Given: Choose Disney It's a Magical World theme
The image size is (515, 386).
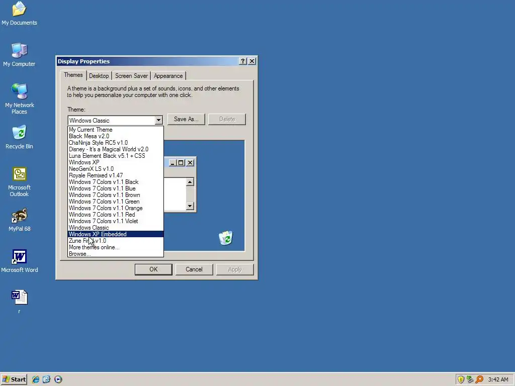Looking at the screenshot, I should click(x=116, y=149).
